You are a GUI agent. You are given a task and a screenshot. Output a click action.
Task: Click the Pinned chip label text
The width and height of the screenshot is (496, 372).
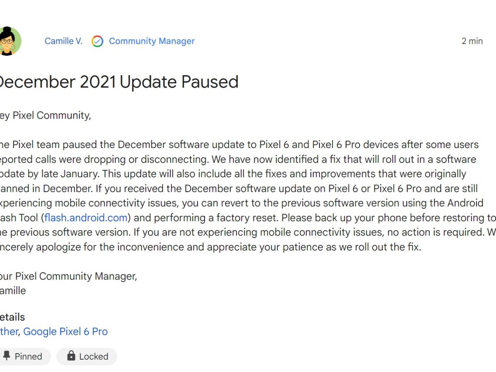28,356
